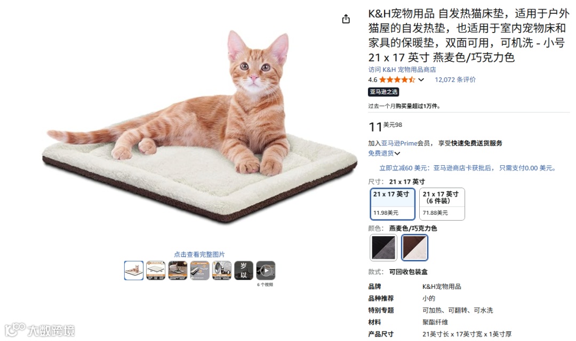Viewport: 576px width, 341px height.
Task: Select the first cat-on-pad thumbnail
Action: pos(134,271)
